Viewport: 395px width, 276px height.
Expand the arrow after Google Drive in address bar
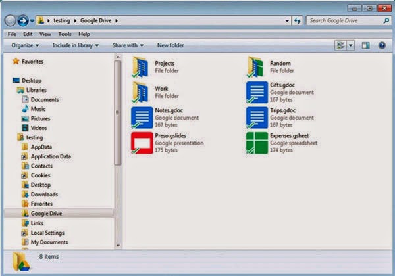pyautogui.click(x=117, y=20)
